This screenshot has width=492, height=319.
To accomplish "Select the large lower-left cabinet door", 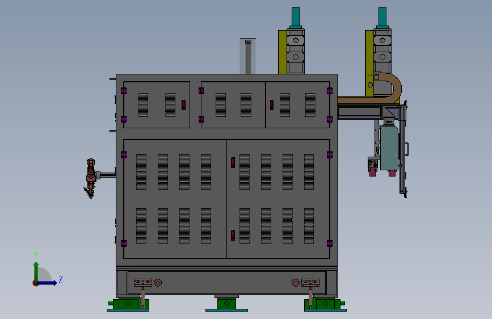I will pos(175,199).
